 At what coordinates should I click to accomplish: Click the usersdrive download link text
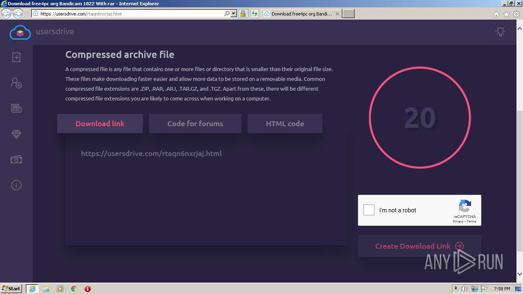(x=151, y=154)
